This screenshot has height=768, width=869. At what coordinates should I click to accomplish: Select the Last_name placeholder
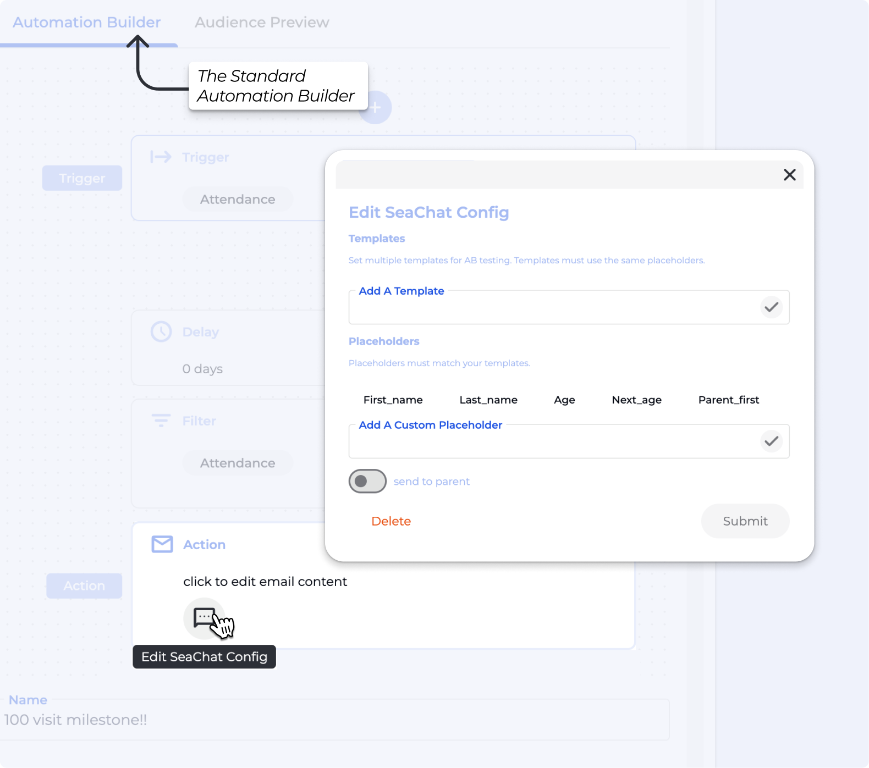coord(488,400)
